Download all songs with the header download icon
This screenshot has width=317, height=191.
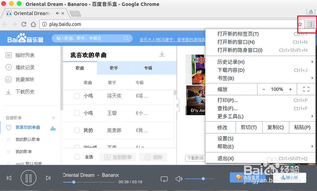162,54
